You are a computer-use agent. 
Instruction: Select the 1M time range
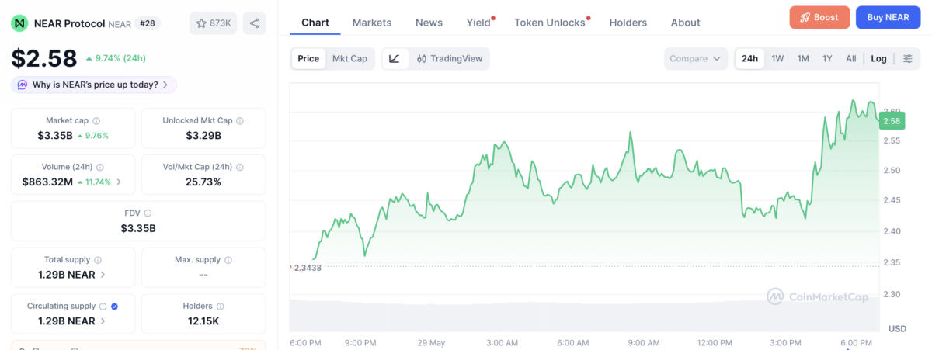(x=803, y=58)
